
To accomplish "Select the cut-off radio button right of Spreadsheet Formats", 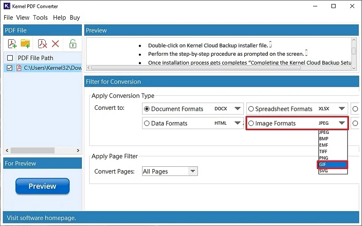I will click(355, 109).
